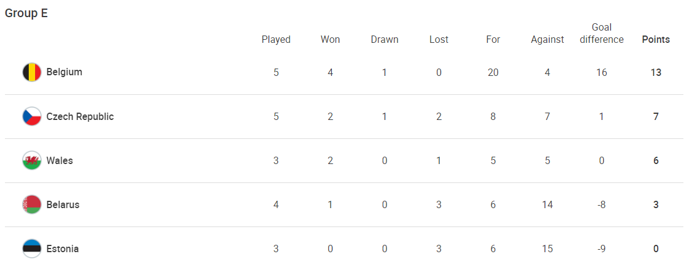Screen dimensions: 684x273
Task: Click the Estonia flag icon
Action: pyautogui.click(x=32, y=249)
